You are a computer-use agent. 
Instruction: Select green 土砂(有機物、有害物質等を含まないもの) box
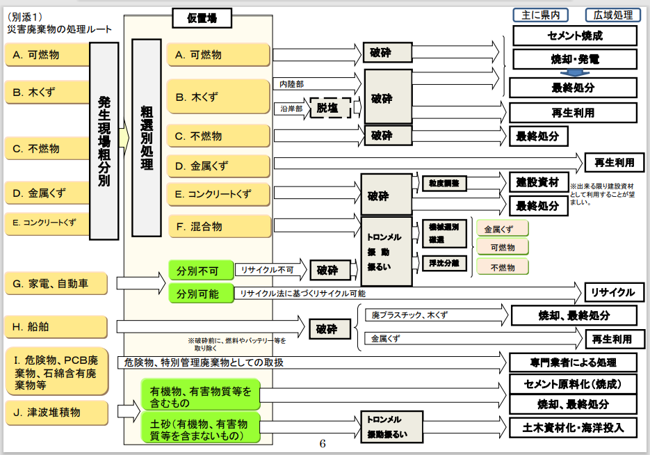(201, 428)
